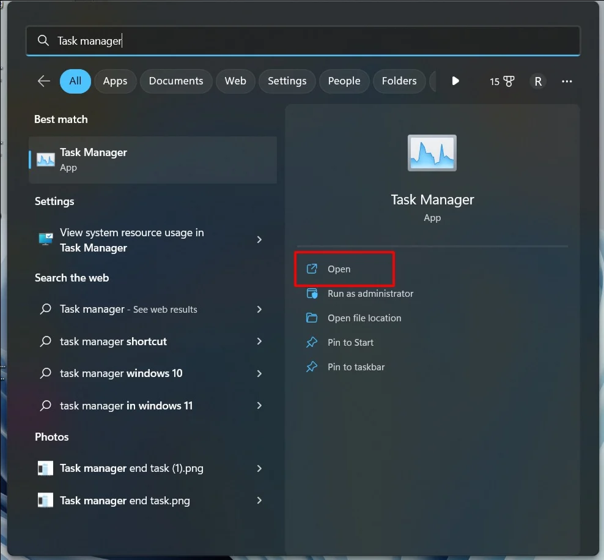Expand Task manager end task (1).png result
Image resolution: width=604 pixels, height=560 pixels.
click(259, 469)
